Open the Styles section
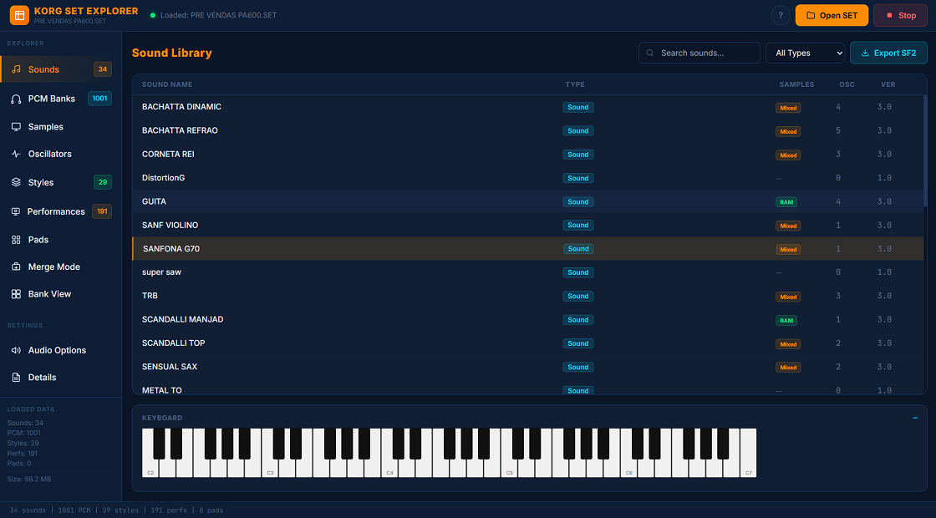Image resolution: width=936 pixels, height=518 pixels. pyautogui.click(x=60, y=183)
